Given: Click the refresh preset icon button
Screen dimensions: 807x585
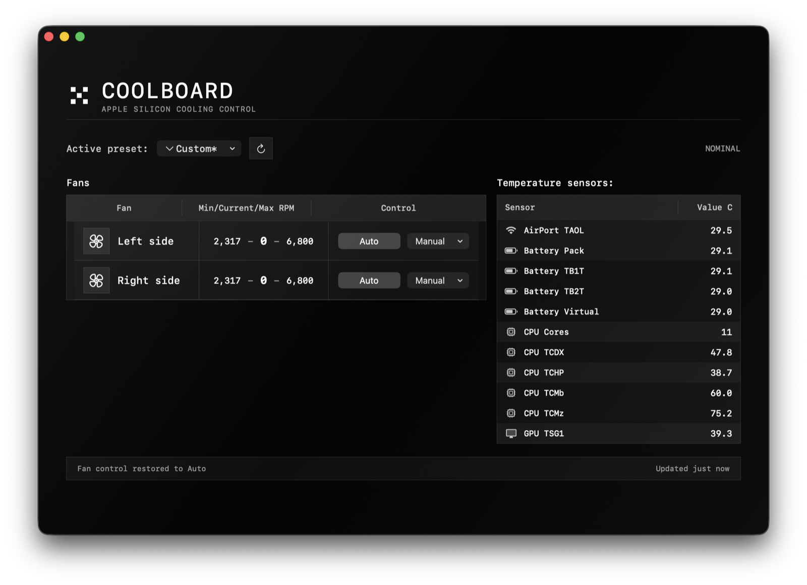Looking at the screenshot, I should tap(261, 148).
